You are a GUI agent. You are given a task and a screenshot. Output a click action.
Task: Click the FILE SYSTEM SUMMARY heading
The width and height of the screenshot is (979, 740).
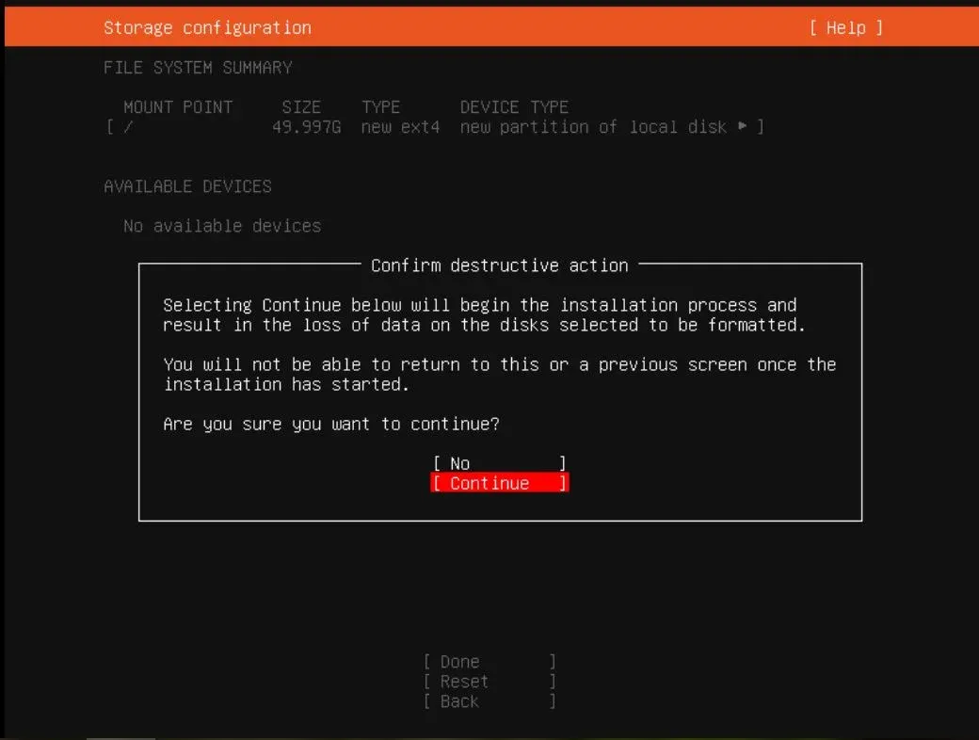[x=197, y=67]
